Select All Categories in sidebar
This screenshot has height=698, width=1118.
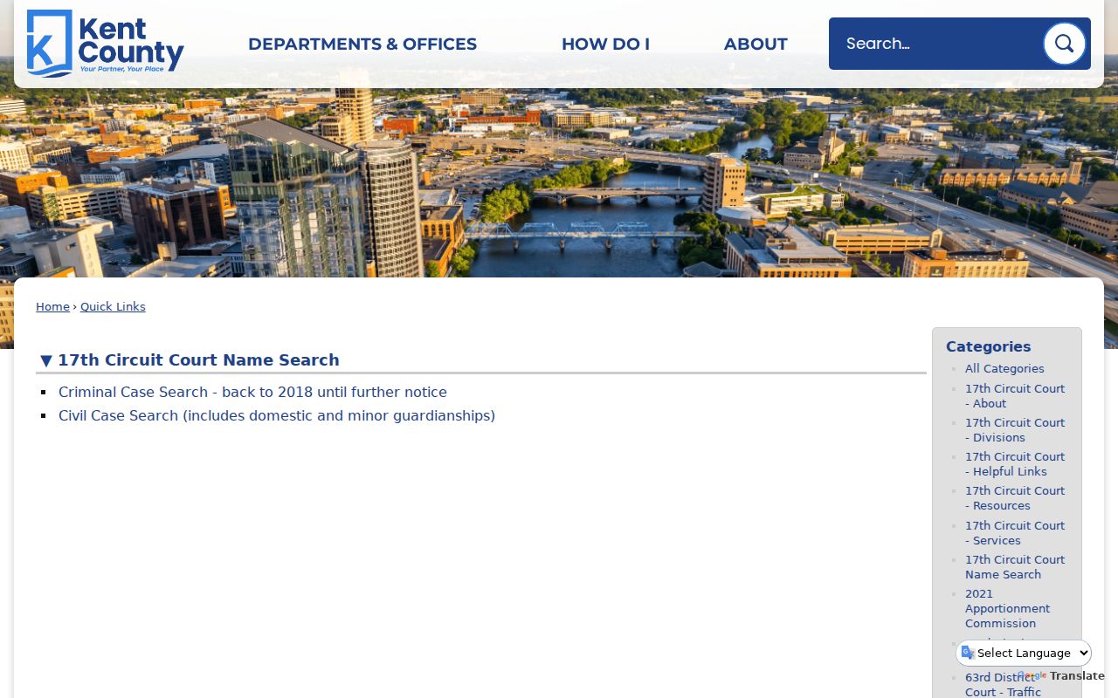(1004, 369)
